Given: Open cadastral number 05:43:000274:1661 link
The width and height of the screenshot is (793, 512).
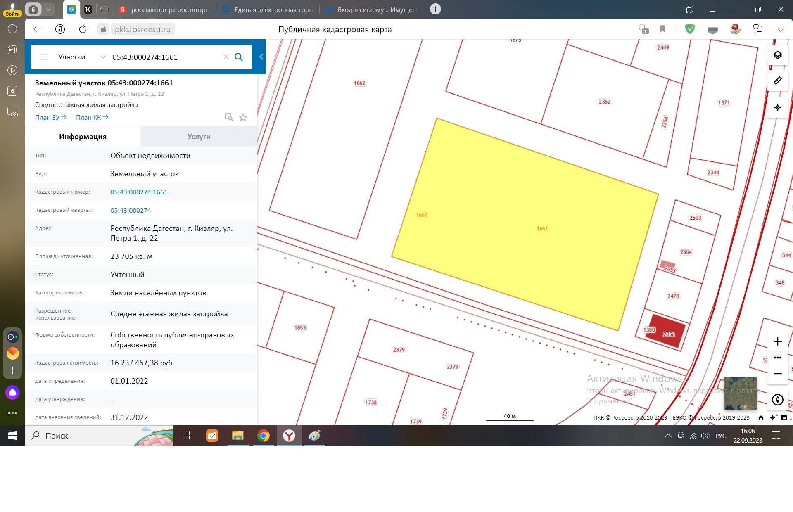Looking at the screenshot, I should tap(139, 192).
